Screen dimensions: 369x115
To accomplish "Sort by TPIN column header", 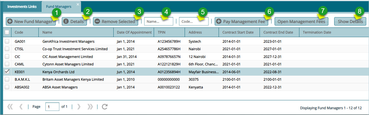I will (169, 32).
